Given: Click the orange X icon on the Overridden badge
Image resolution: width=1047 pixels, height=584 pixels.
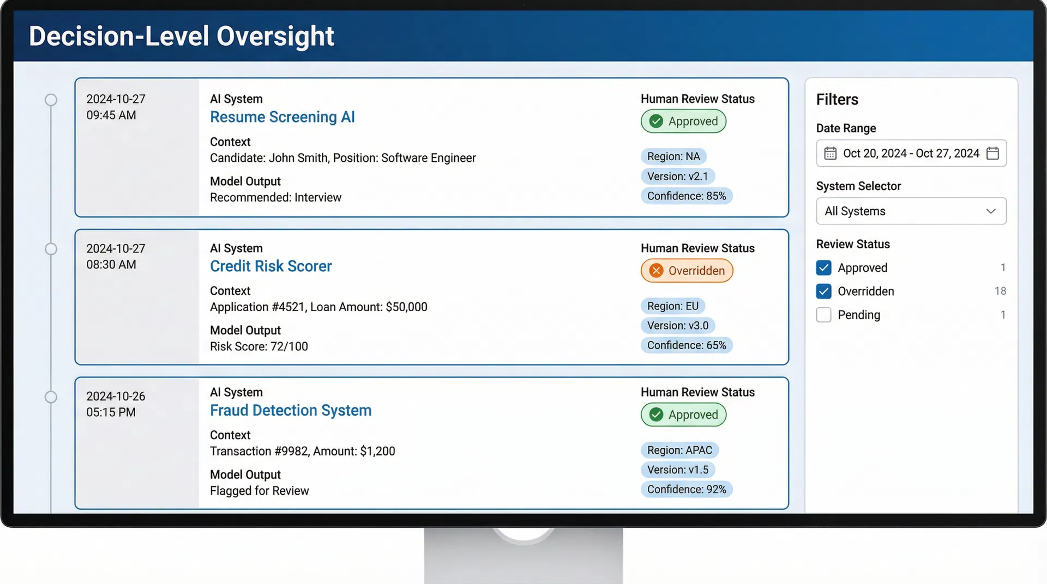Looking at the screenshot, I should pyautogui.click(x=656, y=270).
